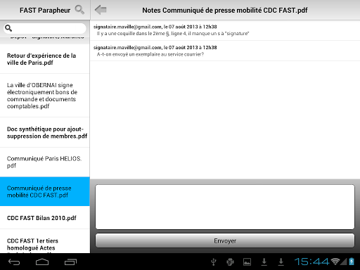
Task: Select the note about the coquille in 2ème paragraph
Action: (x=225, y=30)
